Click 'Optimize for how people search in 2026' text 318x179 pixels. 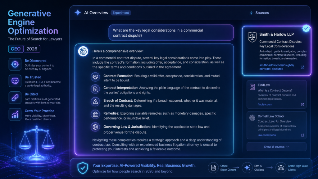pyautogui.click(x=133, y=171)
